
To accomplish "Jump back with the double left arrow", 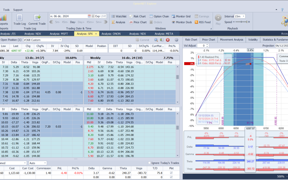I will coord(51,22).
